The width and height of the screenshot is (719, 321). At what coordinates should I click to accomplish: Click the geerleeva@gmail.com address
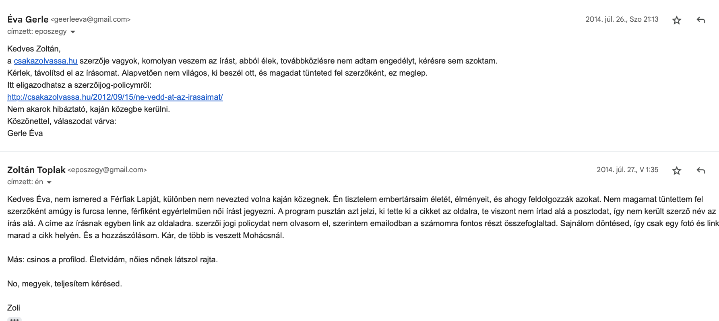click(x=91, y=19)
